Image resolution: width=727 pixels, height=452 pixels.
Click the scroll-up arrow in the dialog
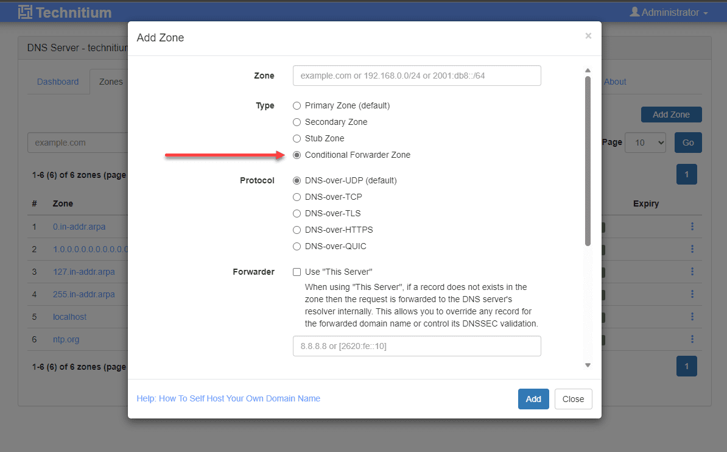pos(588,71)
